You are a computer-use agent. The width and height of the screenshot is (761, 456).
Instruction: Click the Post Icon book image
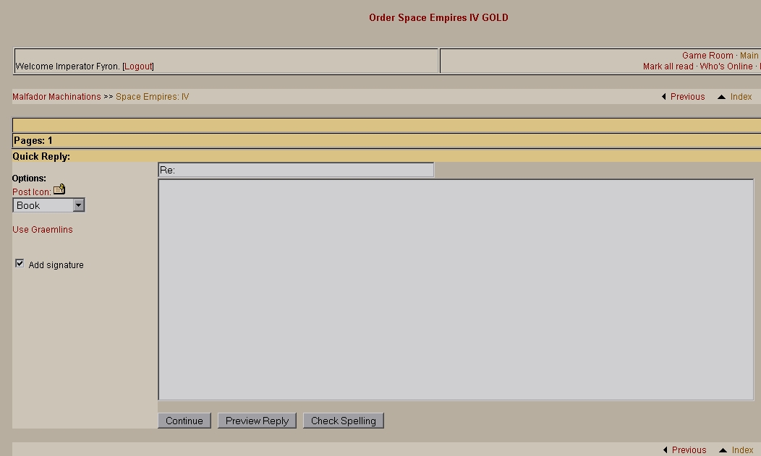59,189
